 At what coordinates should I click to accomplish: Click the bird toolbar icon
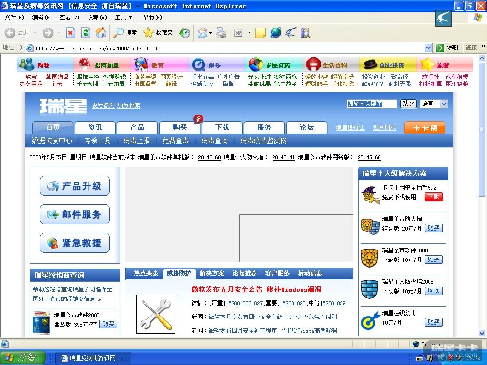click(291, 33)
